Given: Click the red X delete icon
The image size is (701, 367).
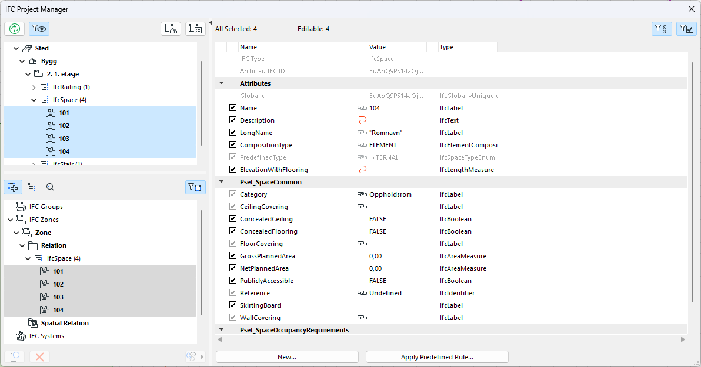Looking at the screenshot, I should 39,356.
